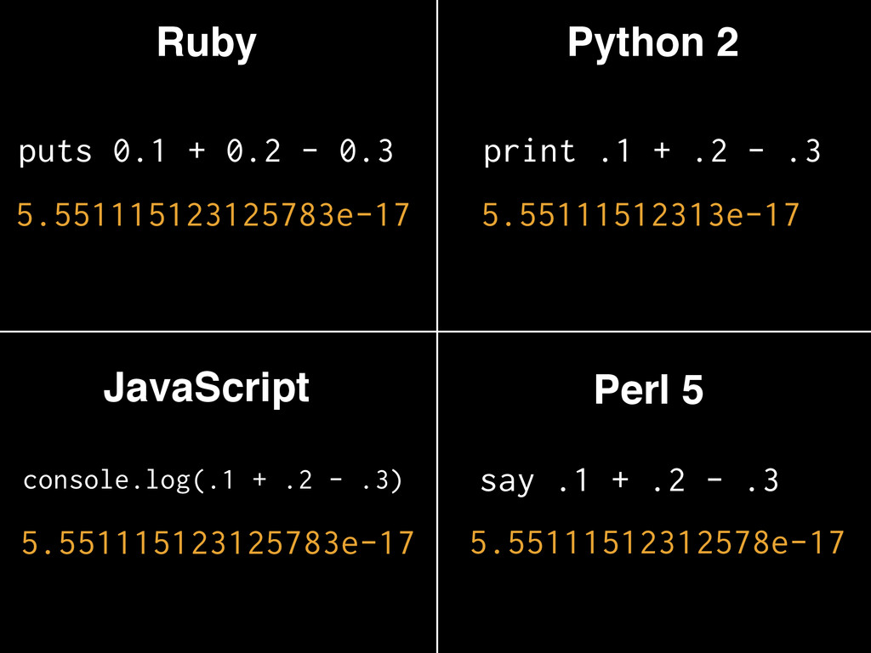Click the horizontal divider between Ruby and JavaScript

218,332
